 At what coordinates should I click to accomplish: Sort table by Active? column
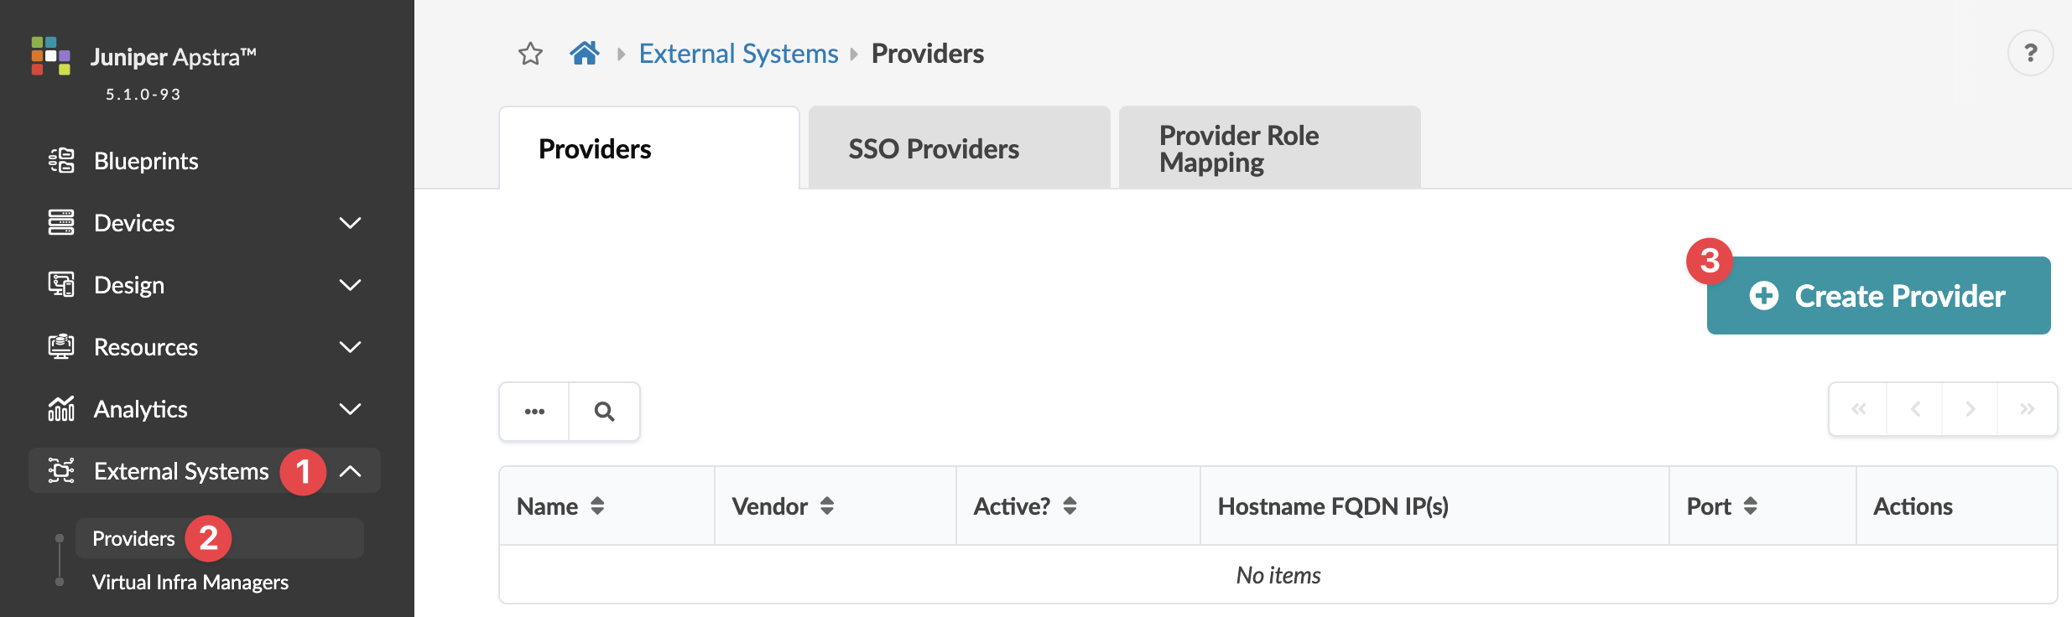pos(1070,506)
